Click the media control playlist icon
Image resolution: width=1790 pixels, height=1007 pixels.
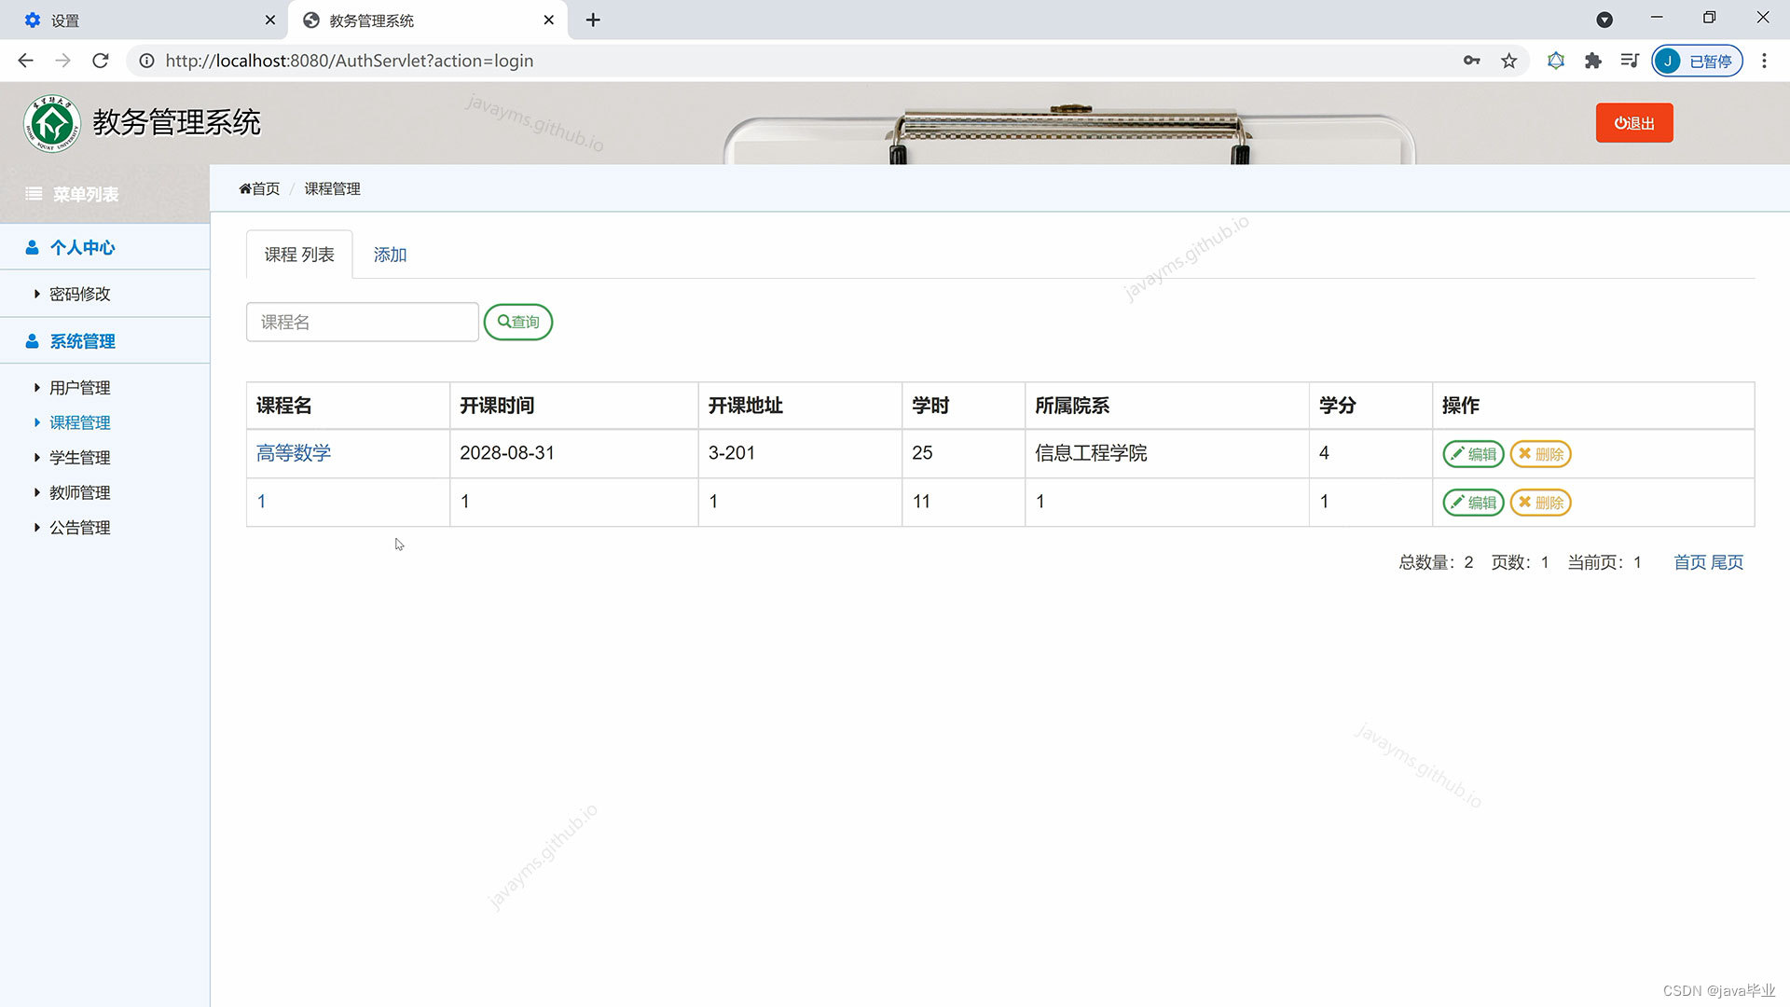(1630, 61)
